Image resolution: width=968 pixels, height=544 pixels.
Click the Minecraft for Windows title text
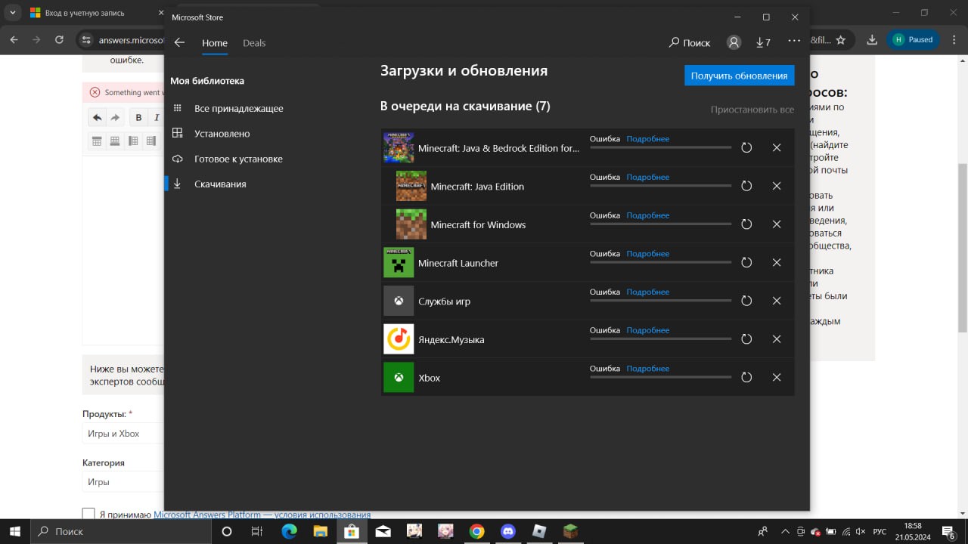(x=478, y=224)
